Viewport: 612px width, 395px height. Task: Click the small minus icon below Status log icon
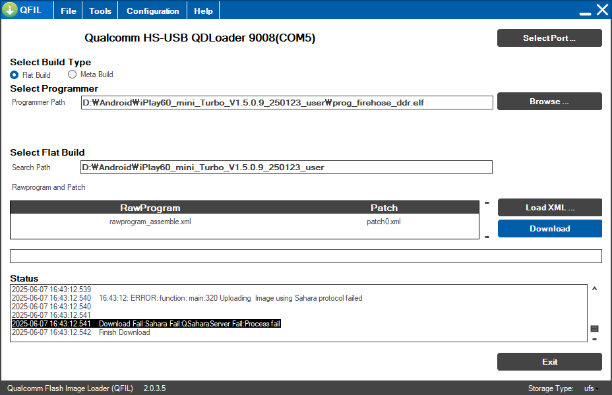(x=594, y=339)
